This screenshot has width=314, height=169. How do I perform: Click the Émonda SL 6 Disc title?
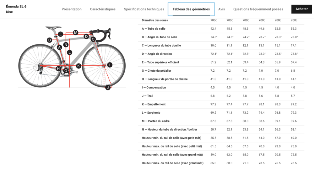[16, 9]
